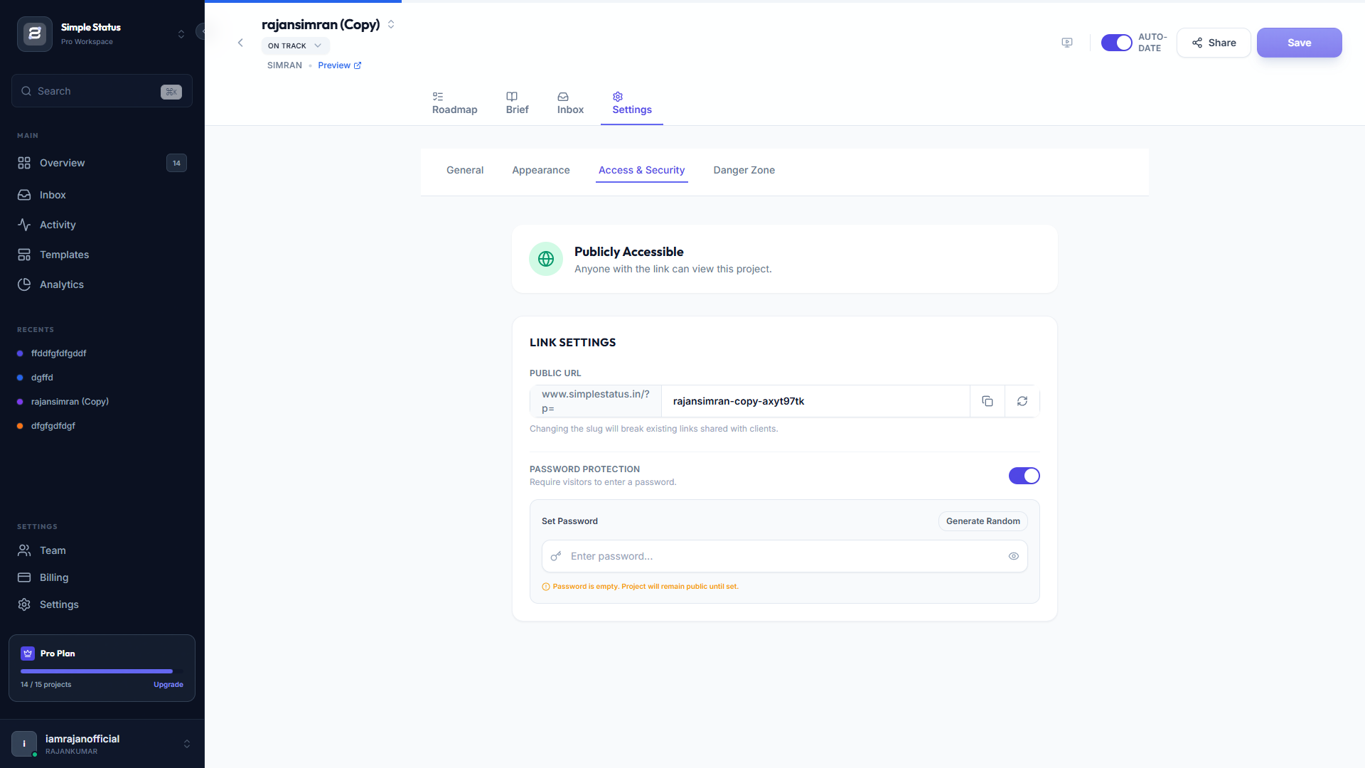Copy the public URL to clipboard

point(987,401)
